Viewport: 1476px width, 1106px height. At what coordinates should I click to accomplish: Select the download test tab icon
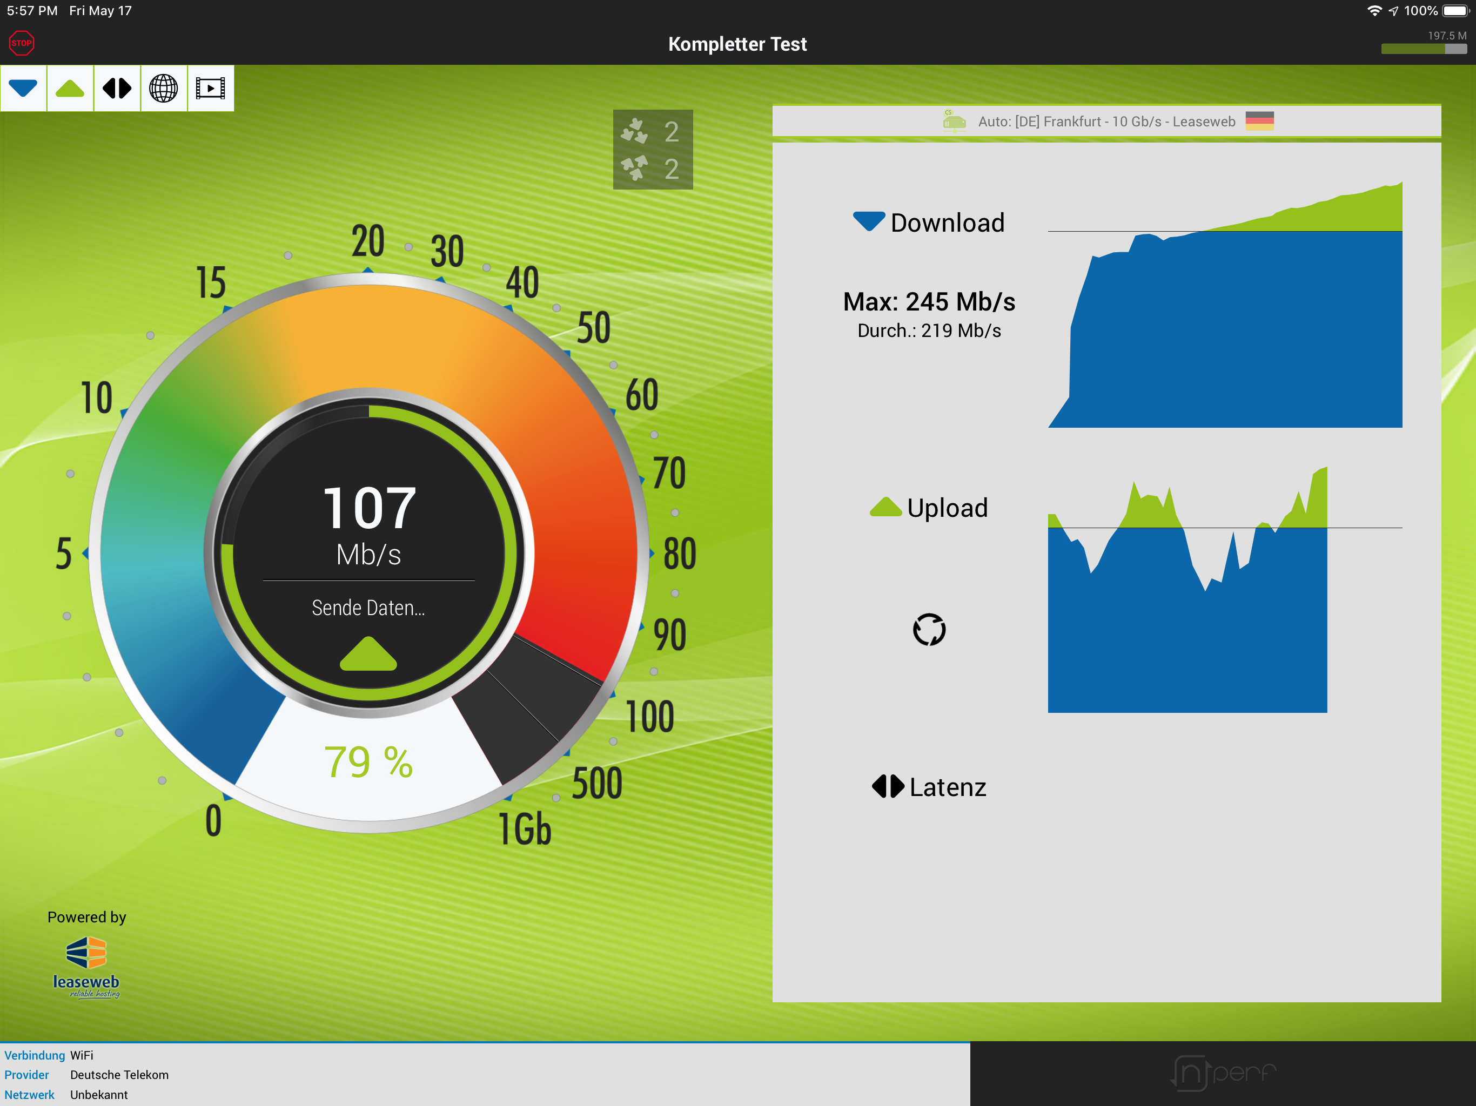(23, 88)
